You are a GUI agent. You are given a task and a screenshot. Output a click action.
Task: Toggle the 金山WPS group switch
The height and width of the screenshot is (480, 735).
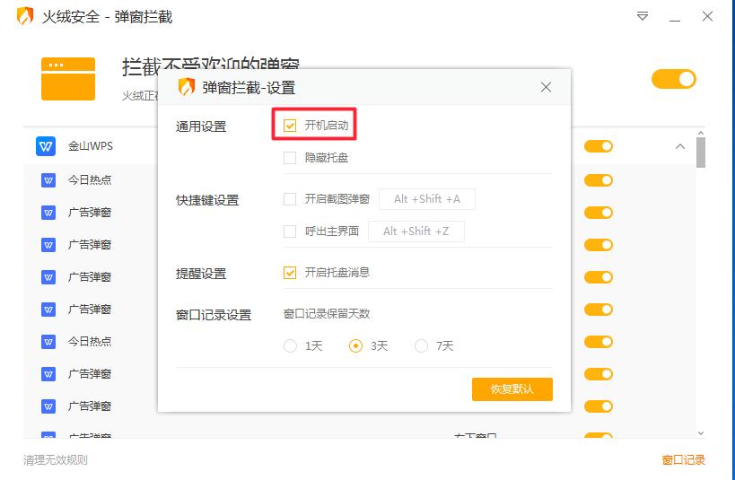(x=599, y=146)
